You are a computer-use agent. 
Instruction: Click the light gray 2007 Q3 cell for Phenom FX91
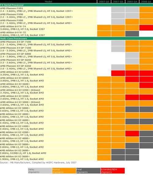pos(118,10)
